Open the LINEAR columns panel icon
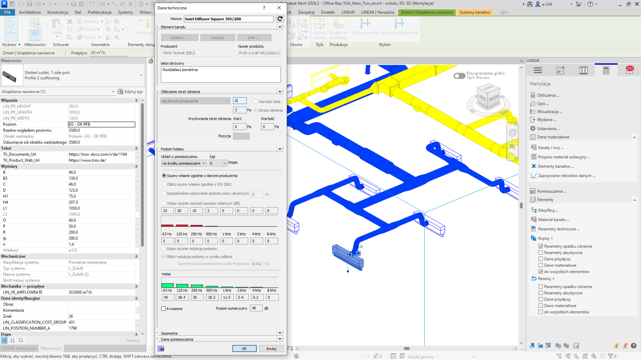This screenshot has height=360, width=641. 583,71
